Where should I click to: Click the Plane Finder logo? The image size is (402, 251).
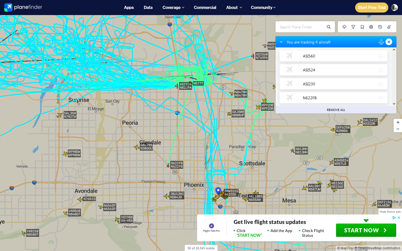click(x=23, y=7)
